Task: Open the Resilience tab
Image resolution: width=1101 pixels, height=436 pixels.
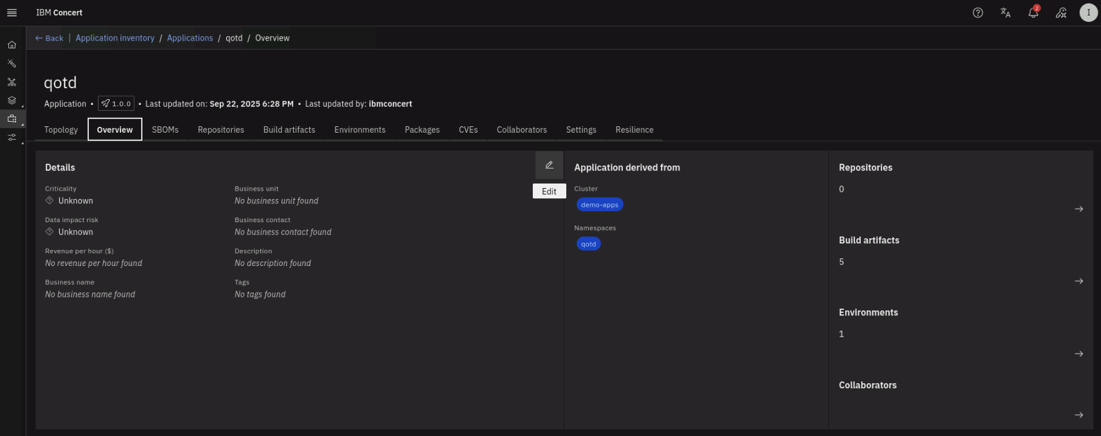Action: coord(634,130)
